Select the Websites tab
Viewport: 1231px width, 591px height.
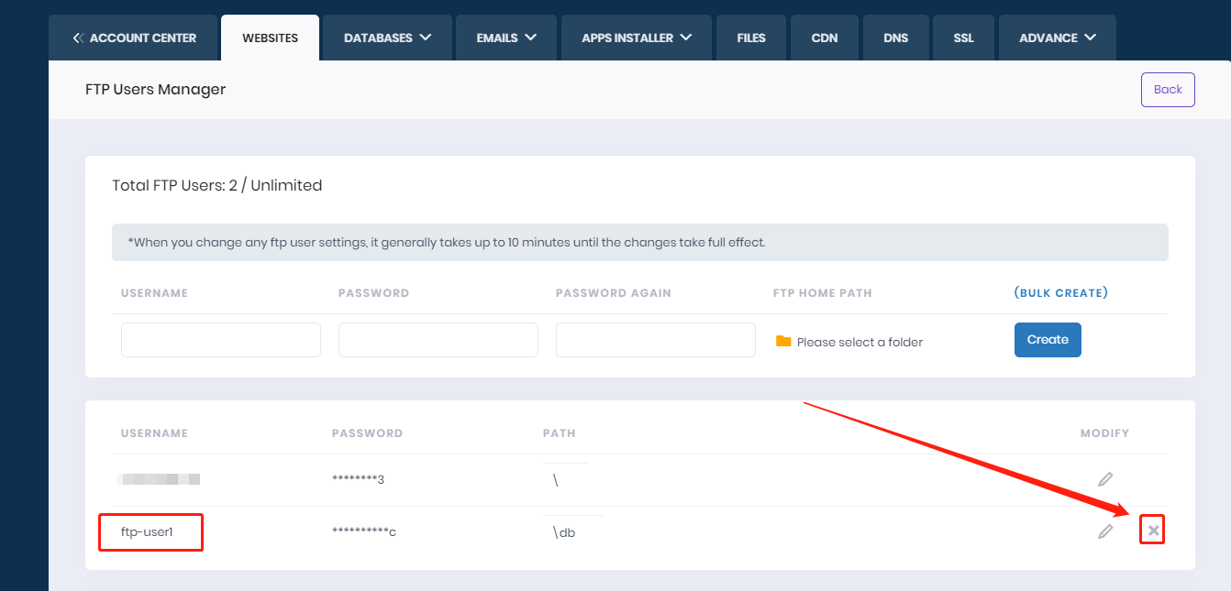[x=270, y=38]
